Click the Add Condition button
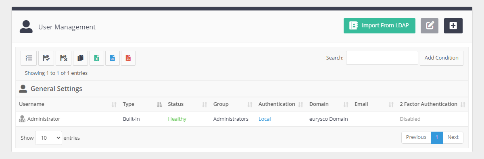The image size is (484, 159). tap(442, 58)
